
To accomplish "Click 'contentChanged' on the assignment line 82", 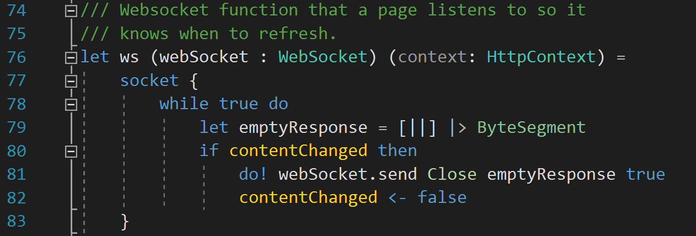I will tap(308, 198).
